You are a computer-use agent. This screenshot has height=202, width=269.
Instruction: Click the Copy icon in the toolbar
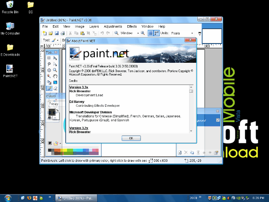coord(76,33)
